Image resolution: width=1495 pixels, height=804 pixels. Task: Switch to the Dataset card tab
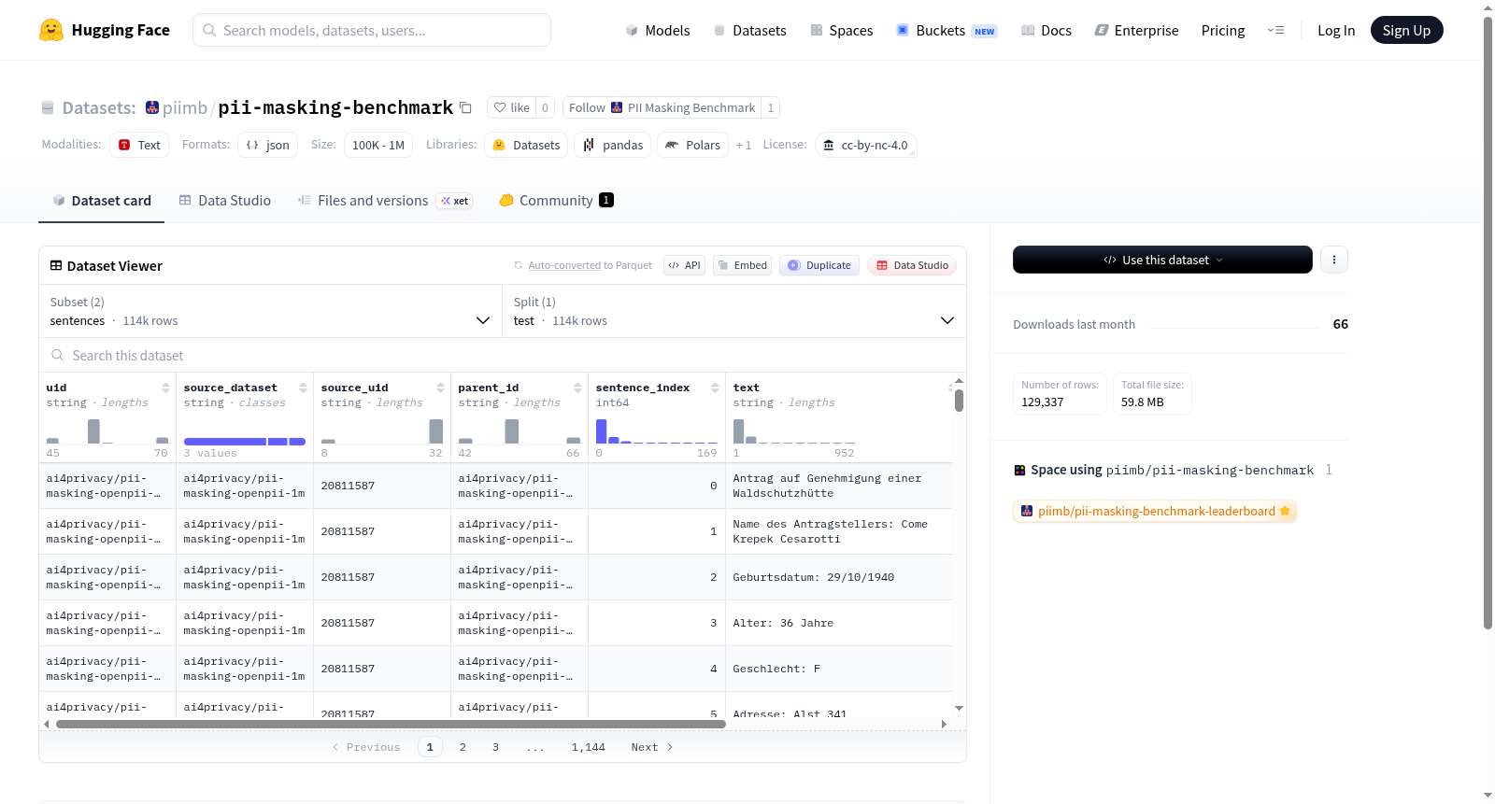[101, 201]
